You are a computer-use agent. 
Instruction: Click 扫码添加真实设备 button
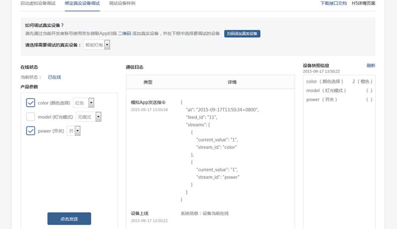(242, 34)
